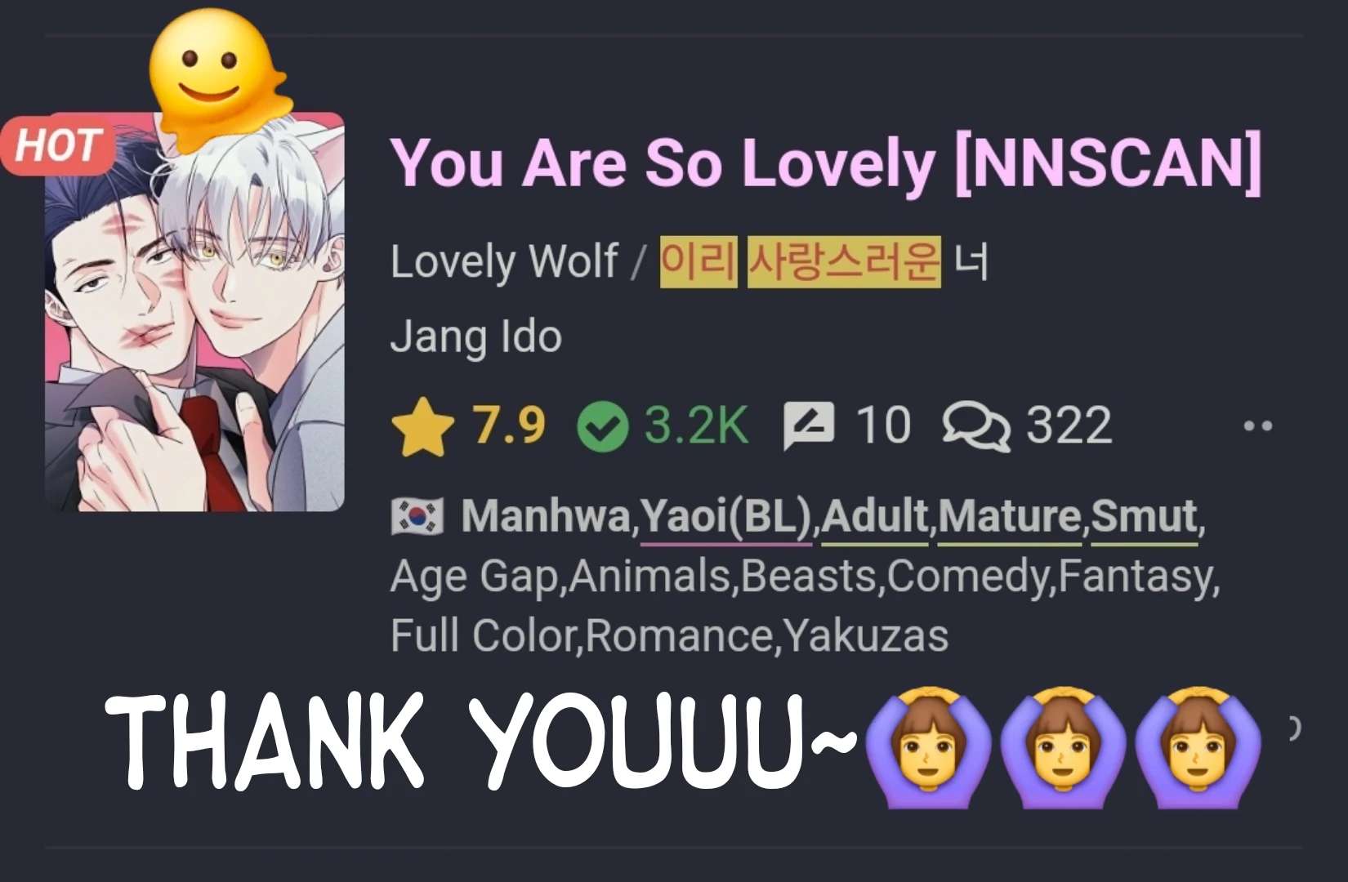The image size is (1348, 882).
Task: Open the two-dot more options menu
Action: (1257, 425)
